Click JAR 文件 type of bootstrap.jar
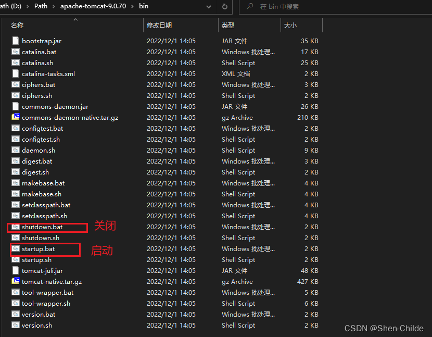 click(234, 41)
